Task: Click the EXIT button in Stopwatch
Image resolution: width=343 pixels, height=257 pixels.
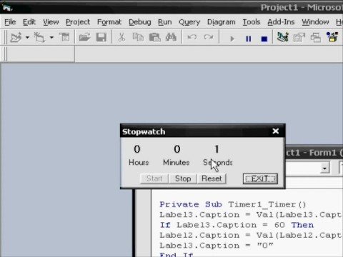Action: point(260,178)
